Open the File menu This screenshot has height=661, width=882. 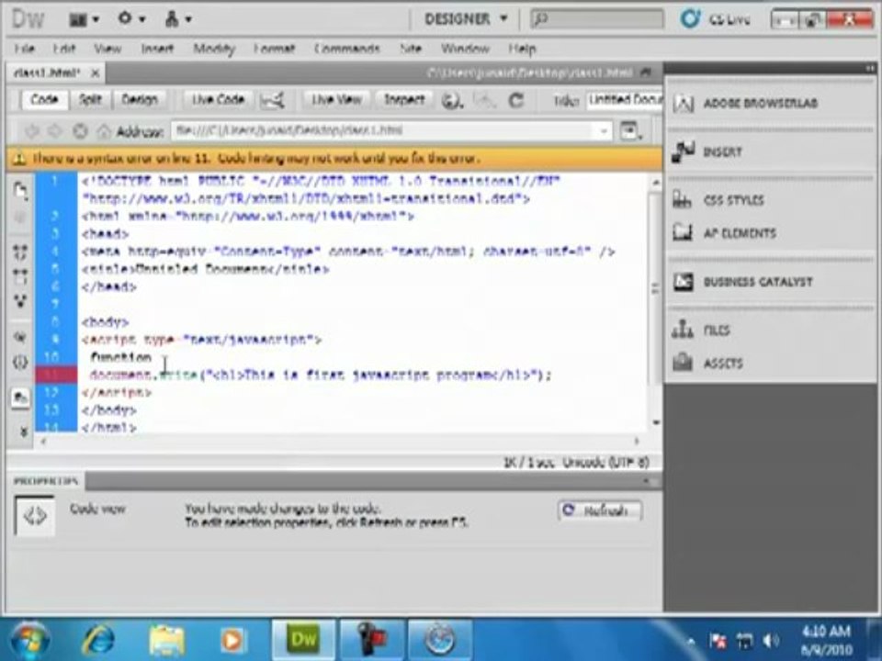pos(25,49)
